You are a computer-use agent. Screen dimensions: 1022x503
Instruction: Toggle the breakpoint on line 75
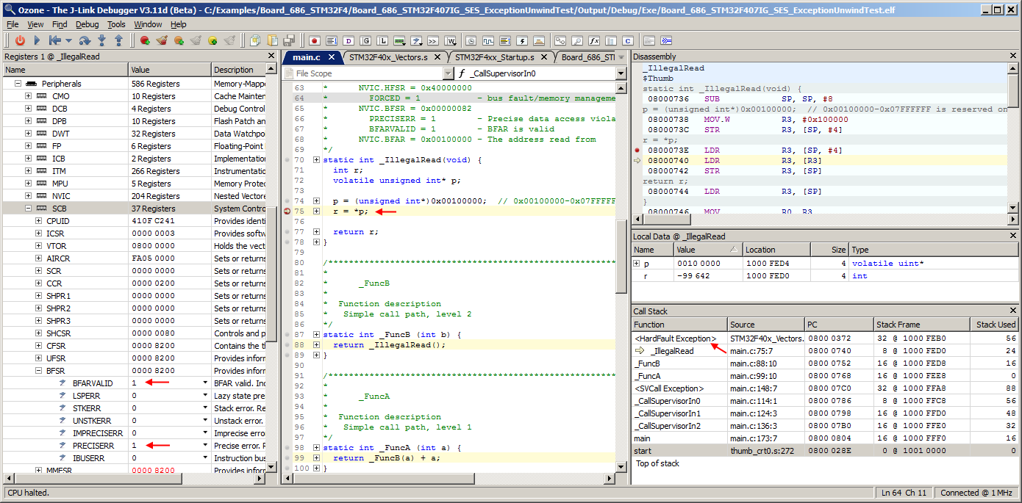click(x=286, y=211)
